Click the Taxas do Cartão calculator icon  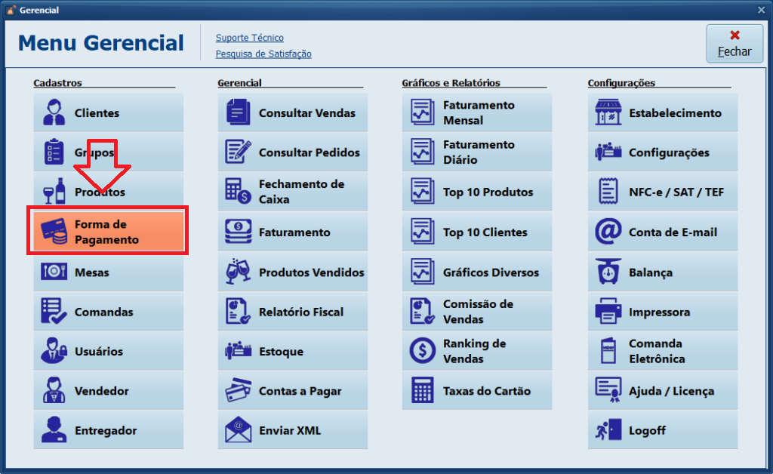tap(423, 391)
